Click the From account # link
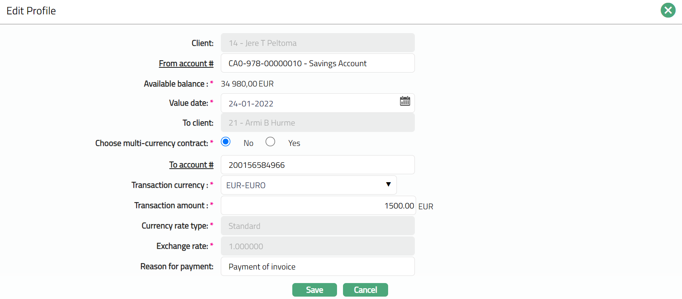682x299 pixels. pyautogui.click(x=186, y=63)
